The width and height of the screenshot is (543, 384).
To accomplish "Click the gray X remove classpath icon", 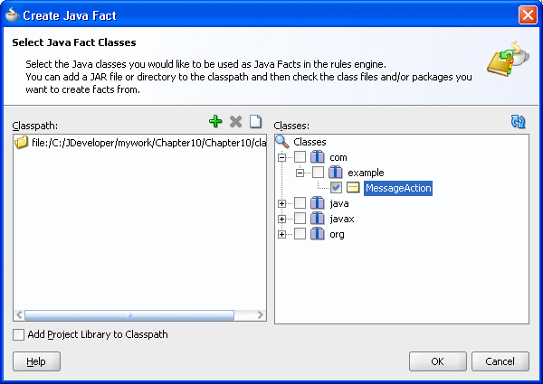I will tap(236, 122).
